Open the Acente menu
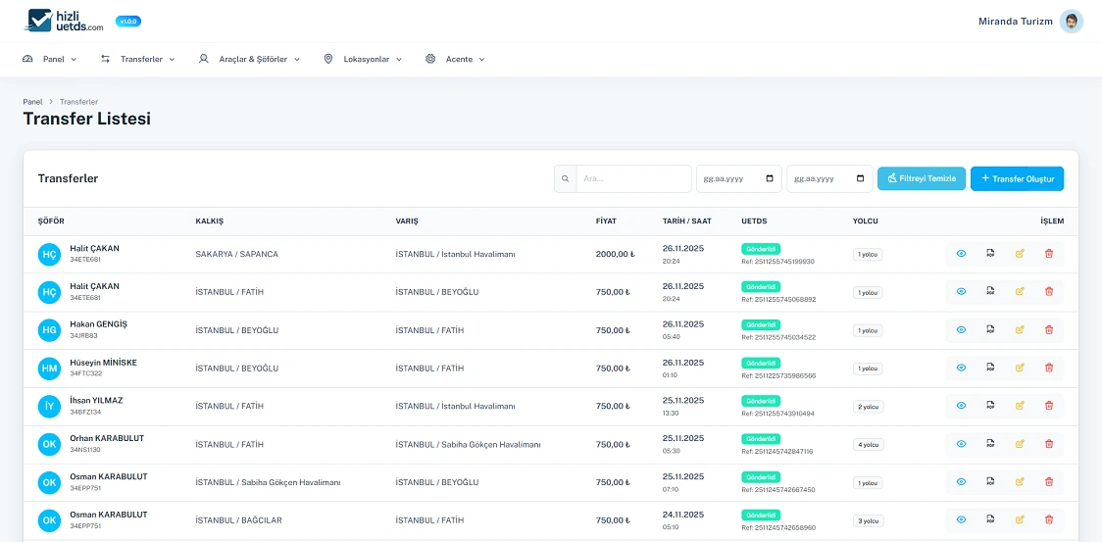 (x=456, y=60)
